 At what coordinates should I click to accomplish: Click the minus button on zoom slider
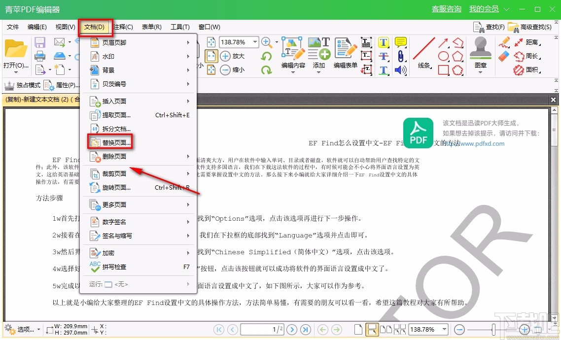coord(459,329)
